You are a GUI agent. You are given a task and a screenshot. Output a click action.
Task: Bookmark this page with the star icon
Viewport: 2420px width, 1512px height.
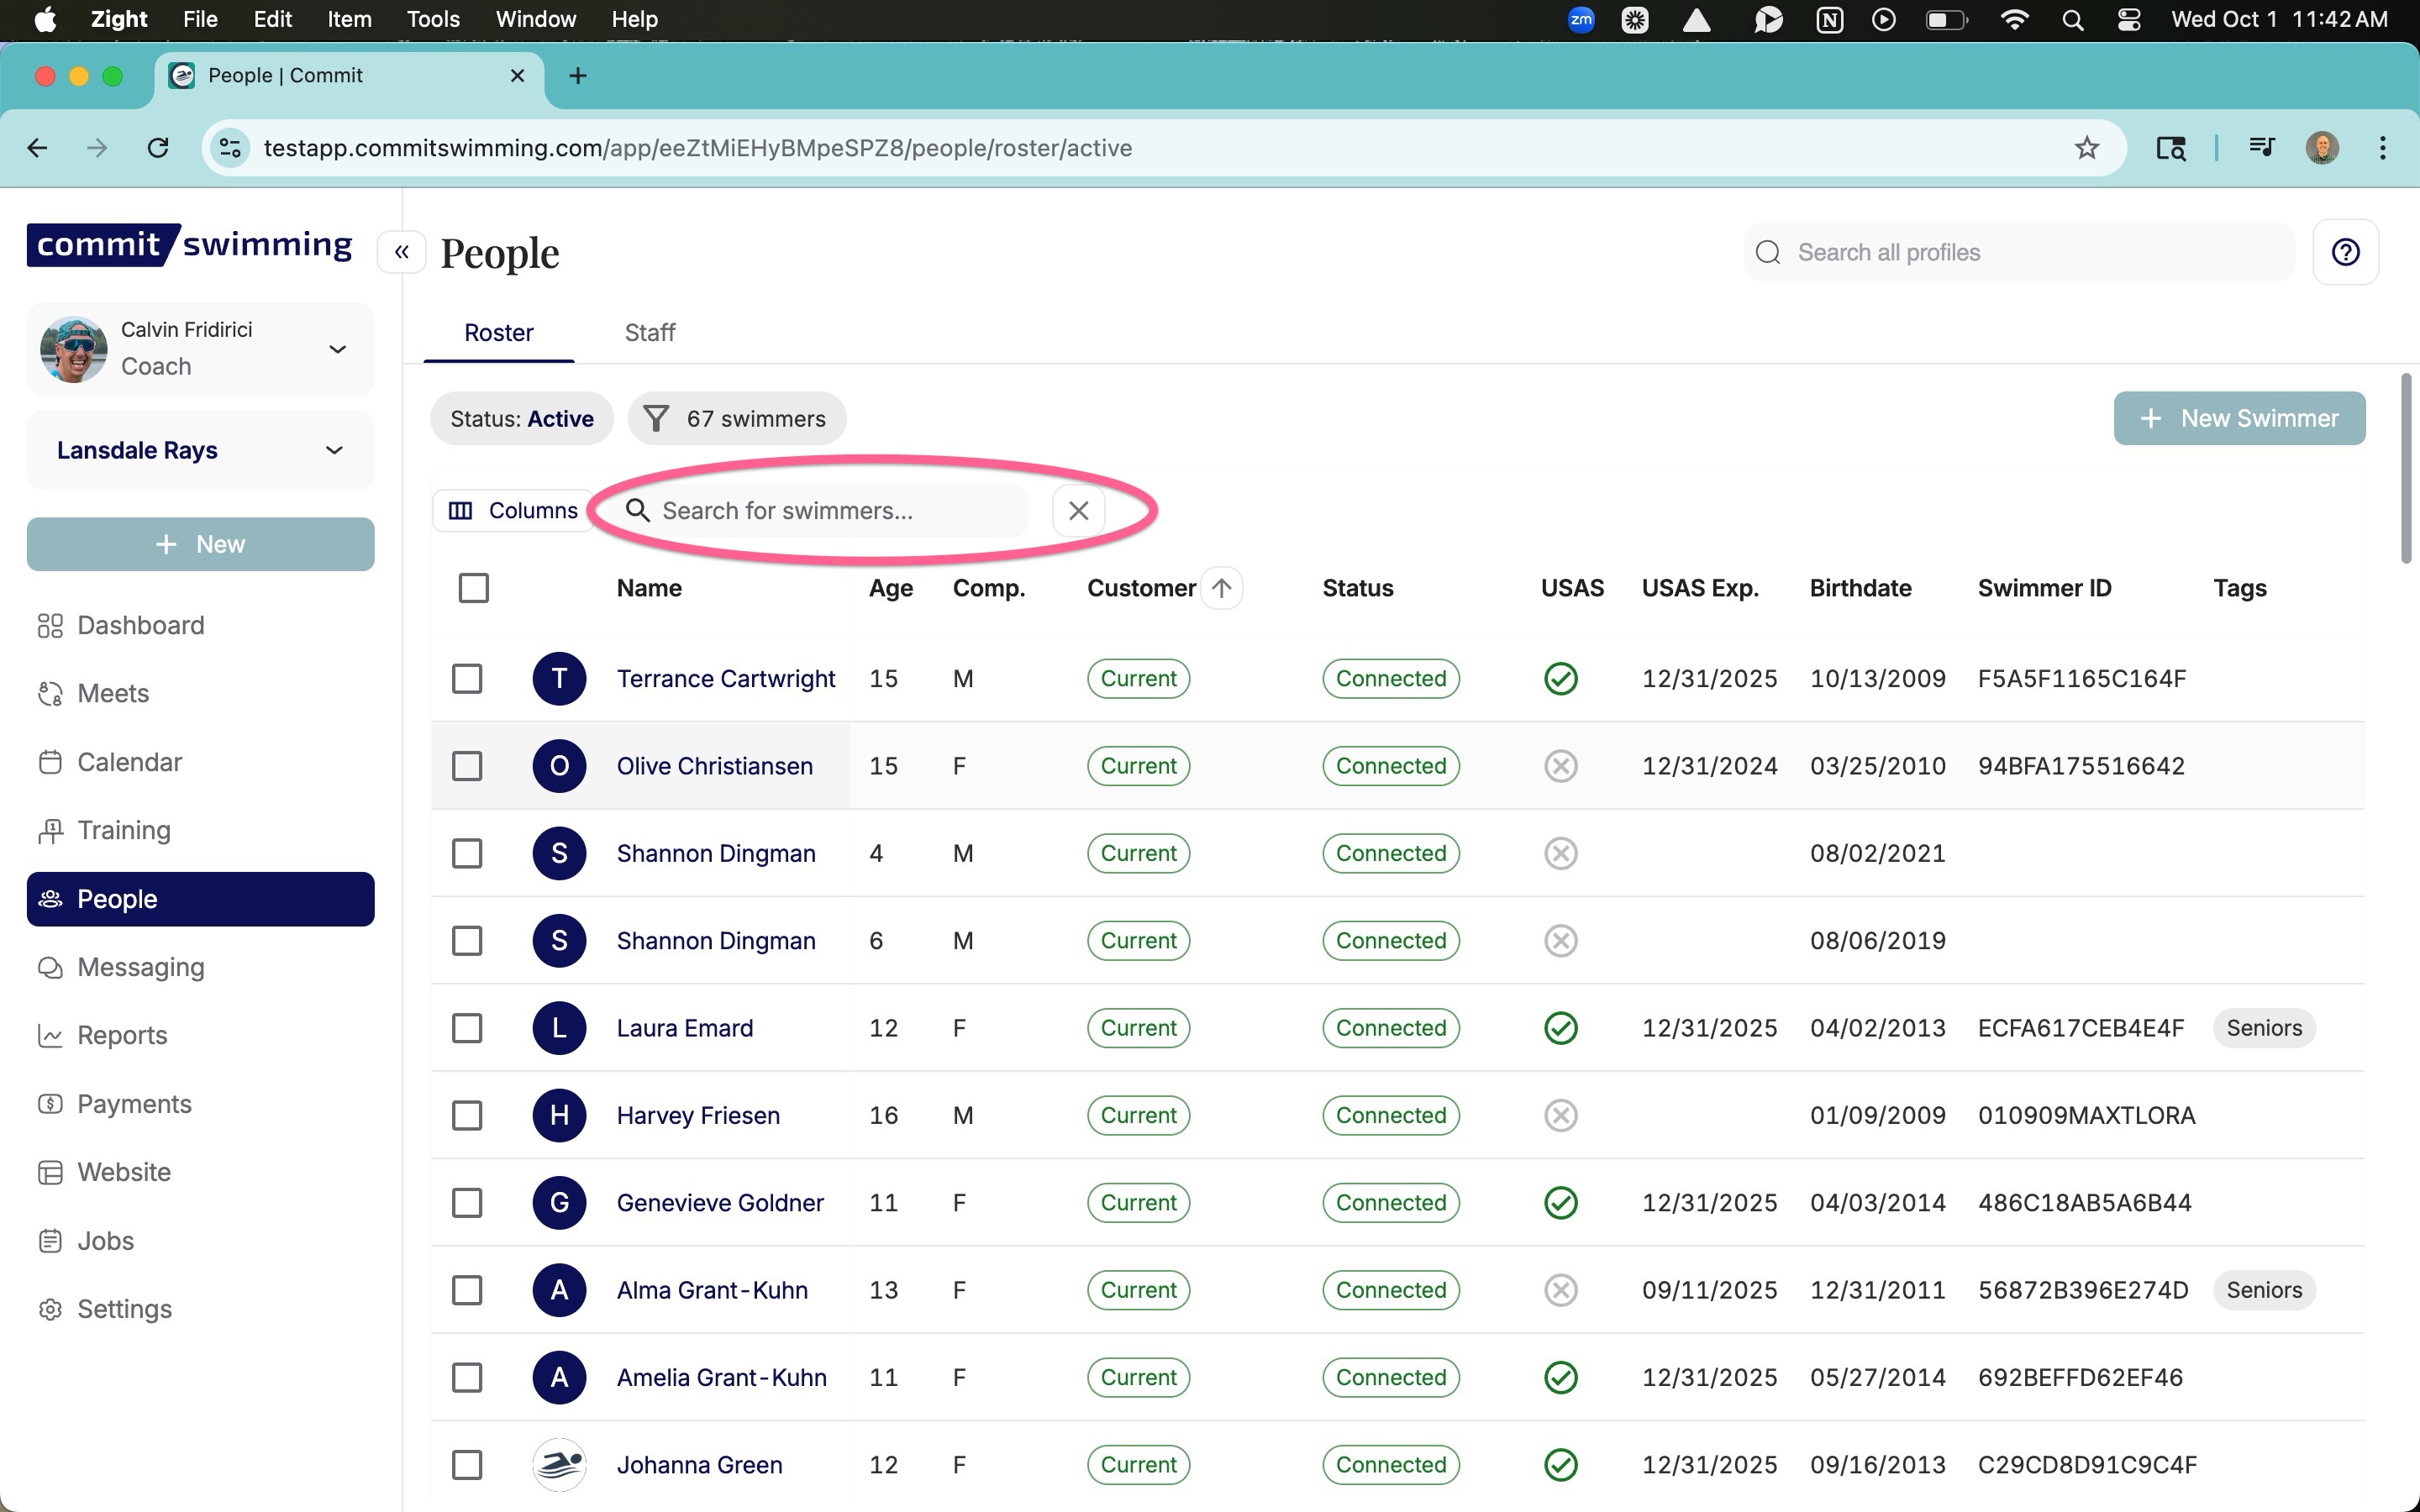coord(2086,148)
